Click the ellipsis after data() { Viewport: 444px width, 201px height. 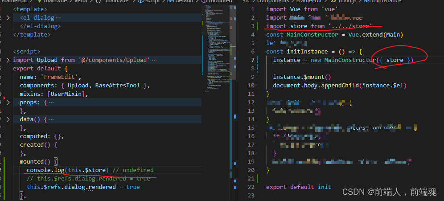(x=51, y=119)
